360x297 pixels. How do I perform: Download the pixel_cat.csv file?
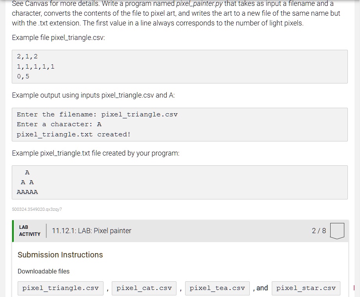[144, 288]
